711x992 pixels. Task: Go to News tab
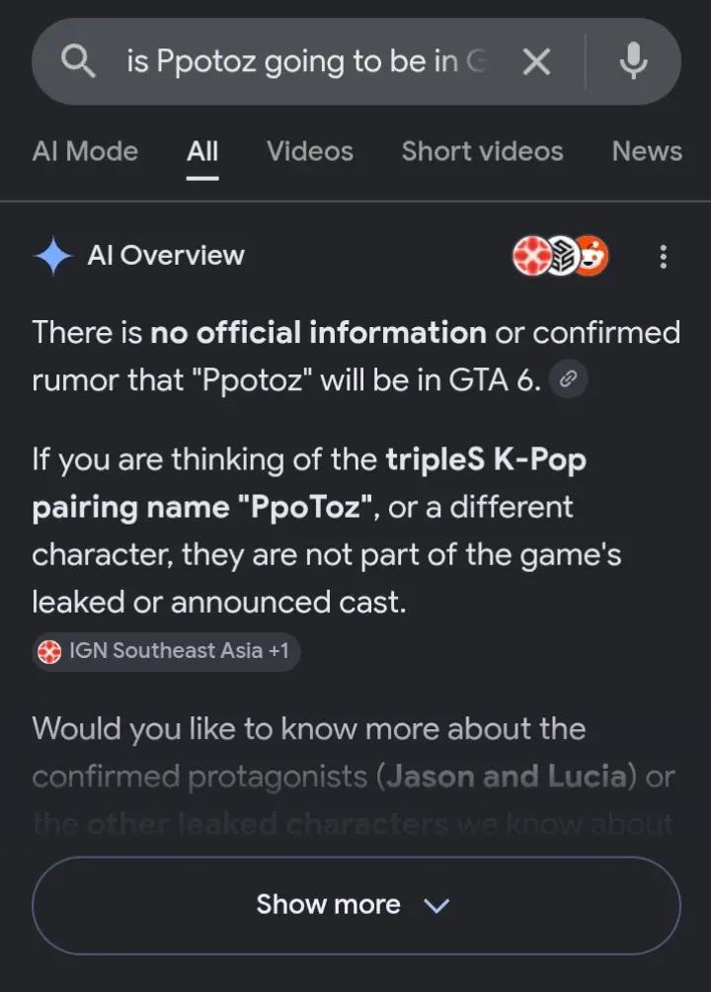click(647, 151)
